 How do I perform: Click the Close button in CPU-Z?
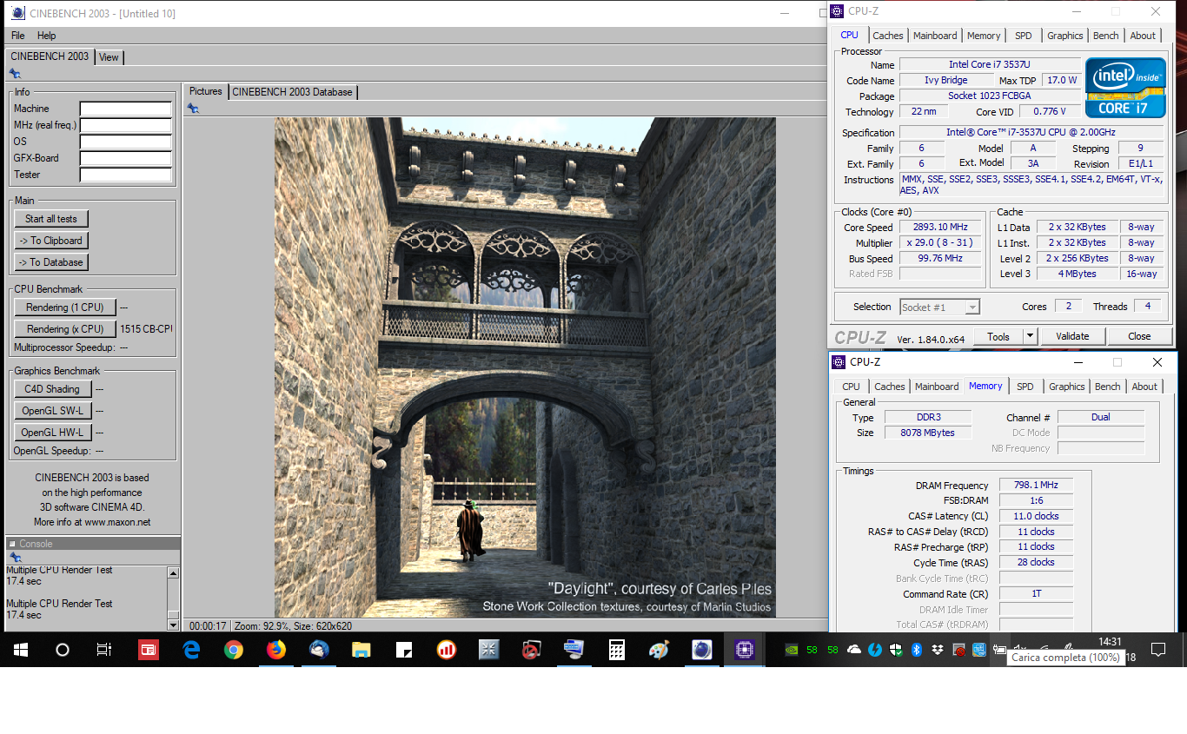point(1139,336)
